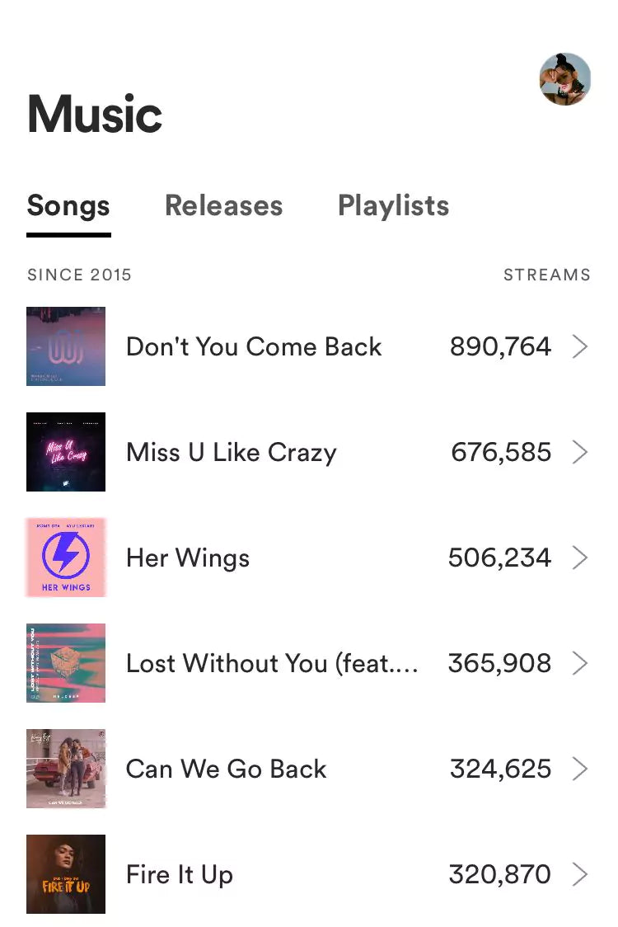Open the chevron beside 324,625 streams

[580, 769]
